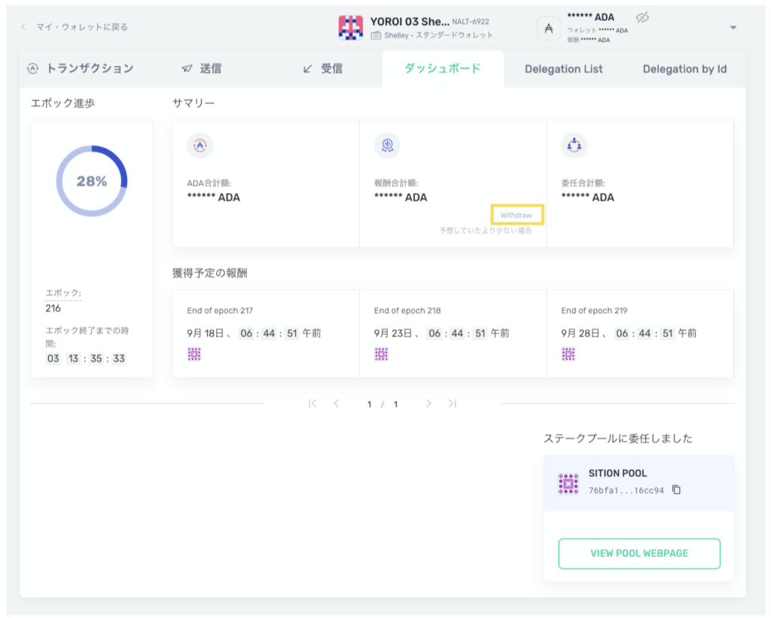
Task: Open the トランザクション tab
Action: pos(81,68)
